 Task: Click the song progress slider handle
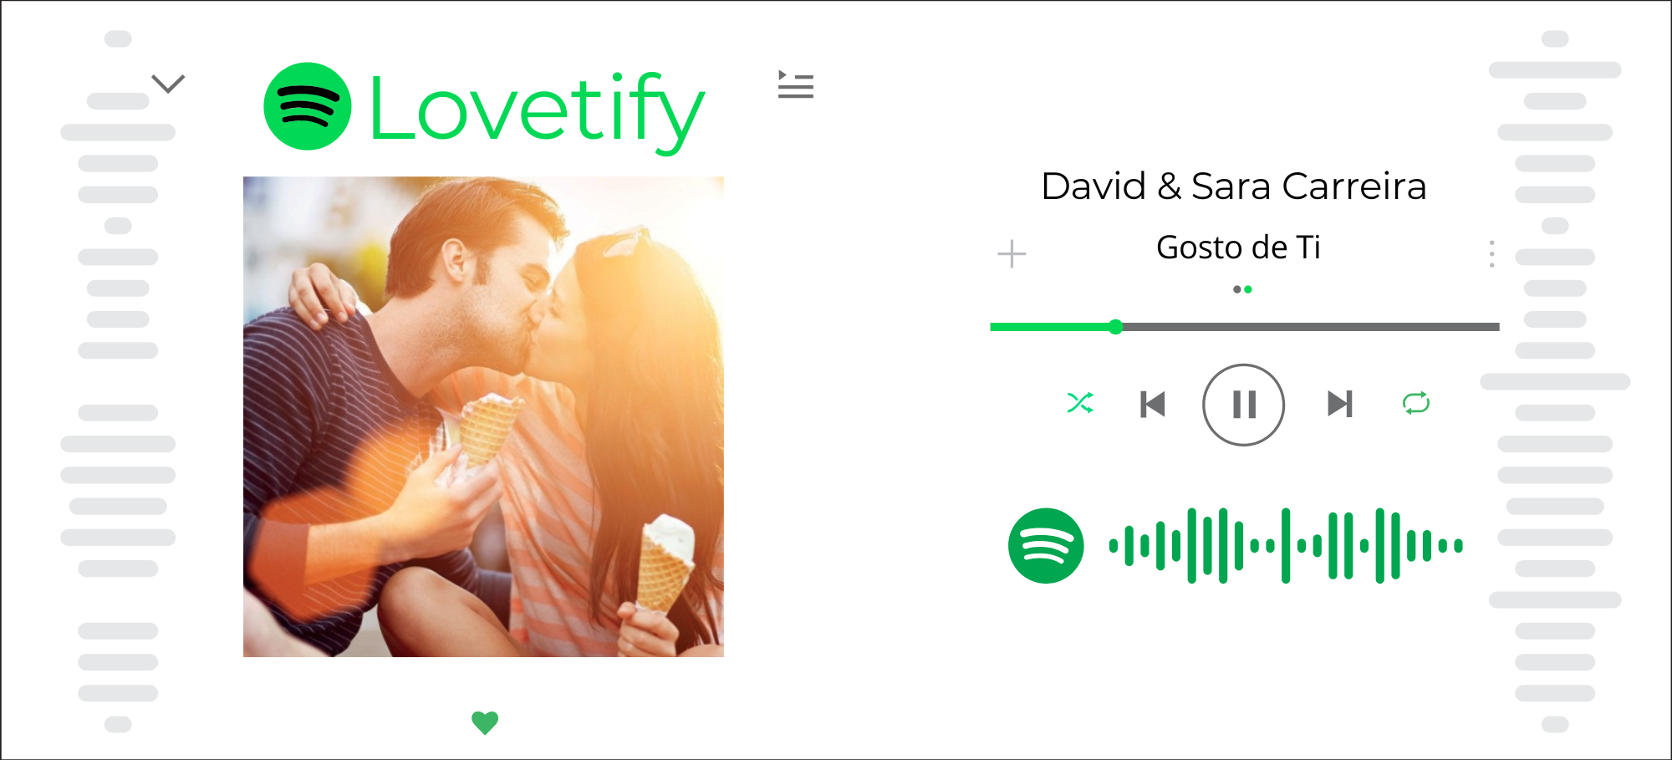click(1115, 327)
